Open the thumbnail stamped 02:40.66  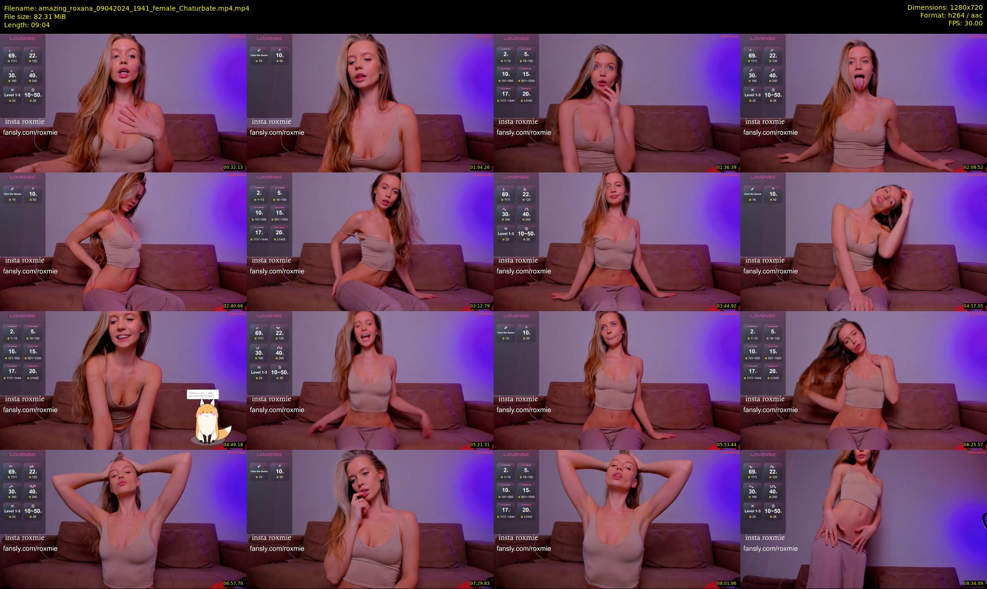(123, 241)
